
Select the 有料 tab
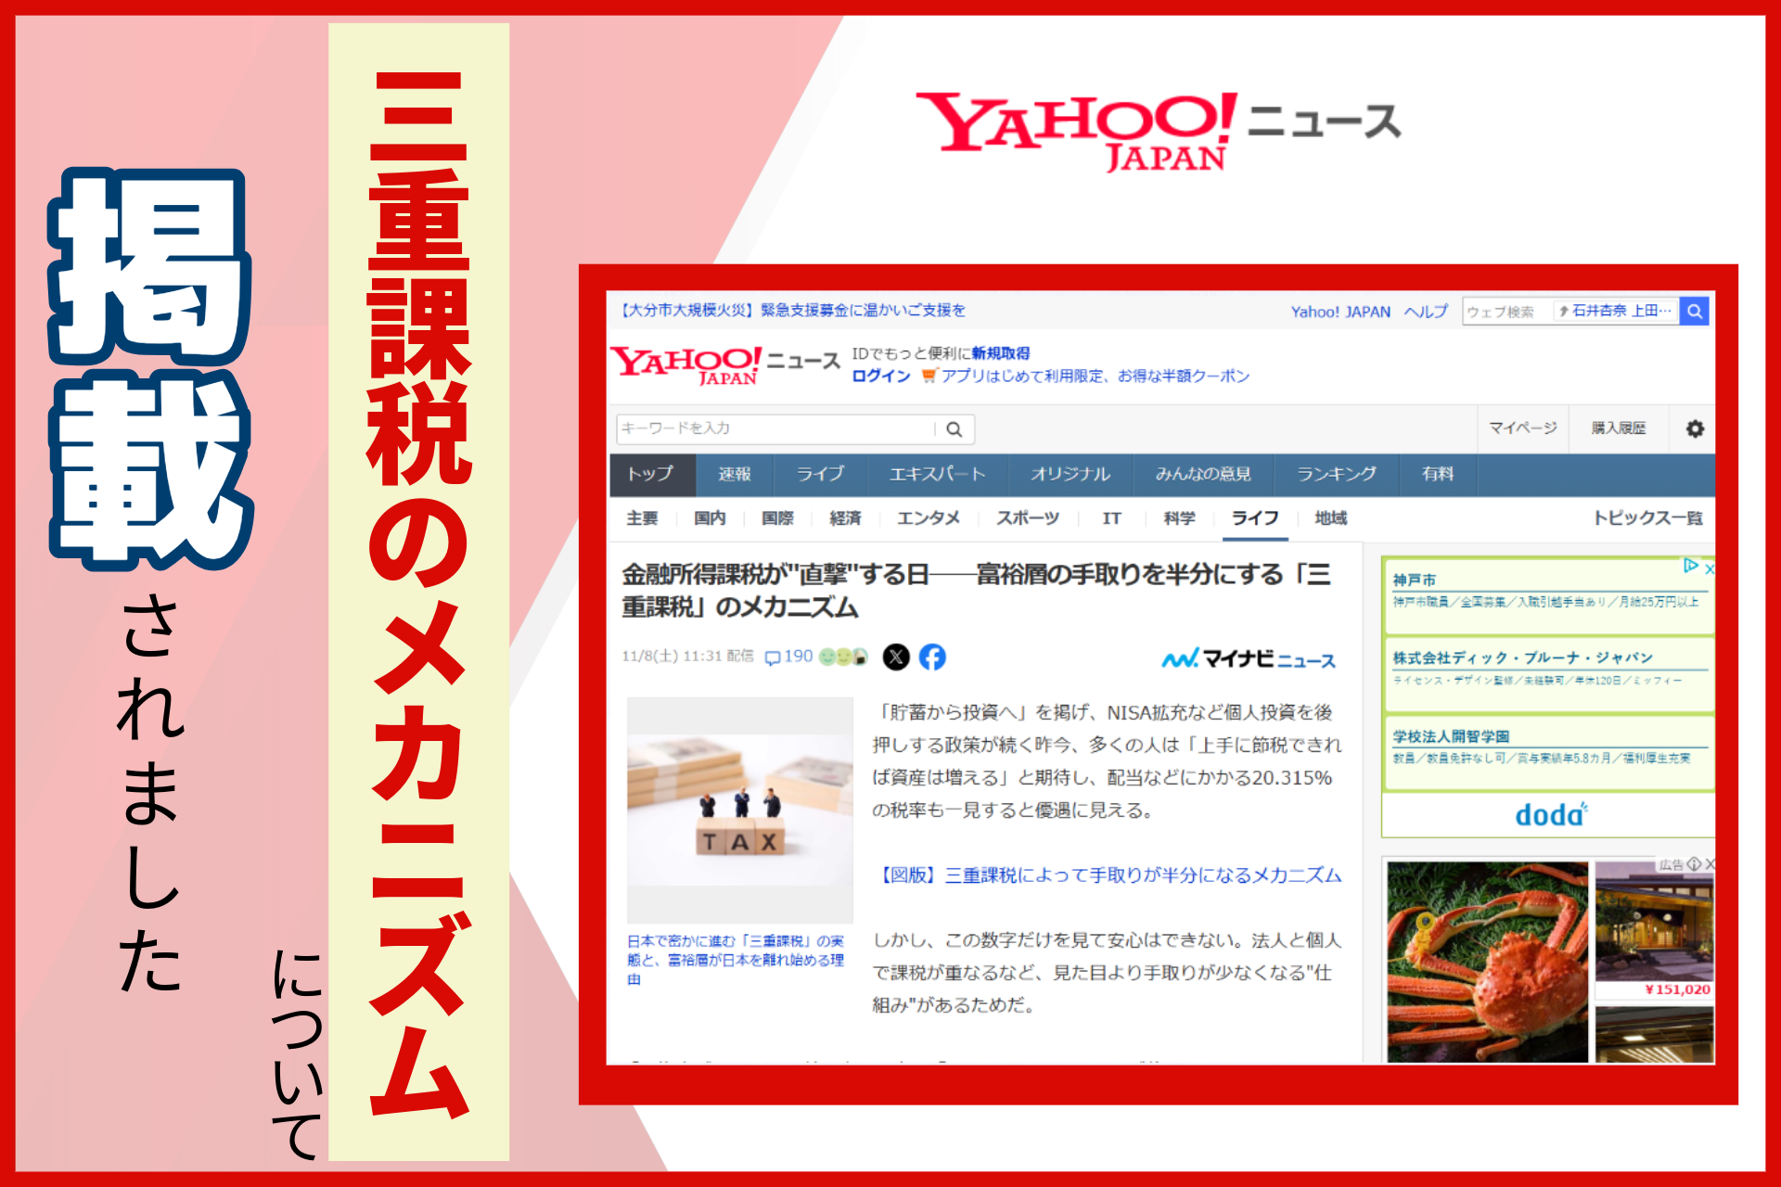1438,474
